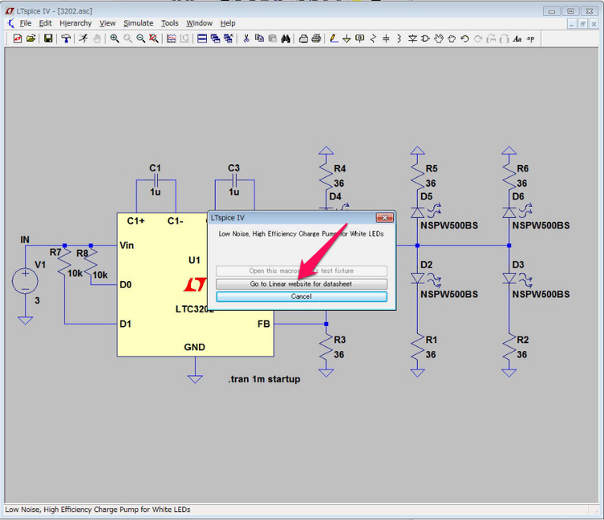
Task: Click the Text tool 'Aa' icon
Action: pyautogui.click(x=518, y=39)
